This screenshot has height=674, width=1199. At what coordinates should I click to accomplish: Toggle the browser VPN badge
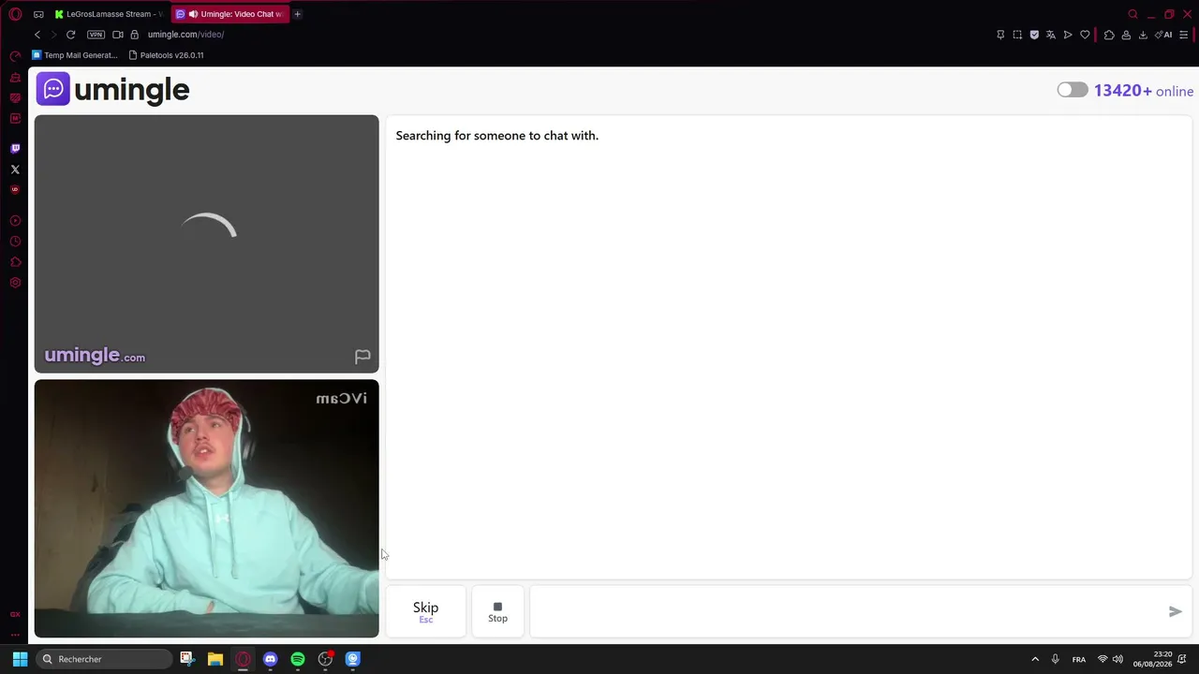(96, 35)
